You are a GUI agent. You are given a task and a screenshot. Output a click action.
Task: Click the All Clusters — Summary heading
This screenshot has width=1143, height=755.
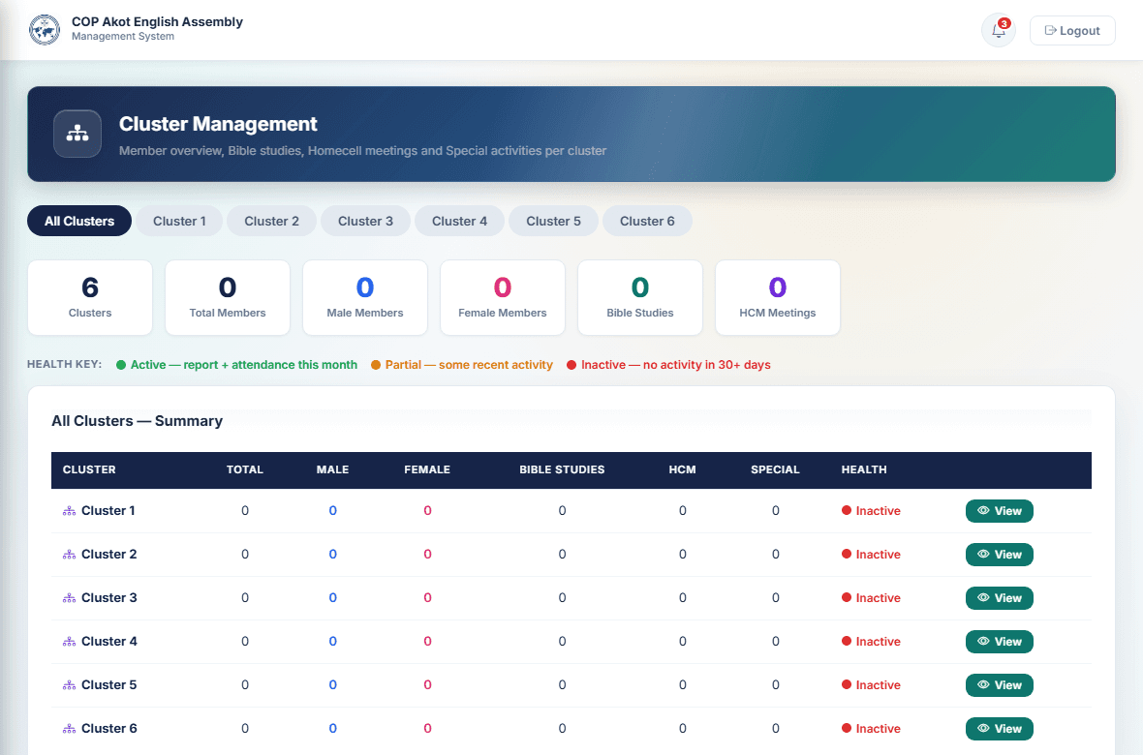tap(137, 421)
